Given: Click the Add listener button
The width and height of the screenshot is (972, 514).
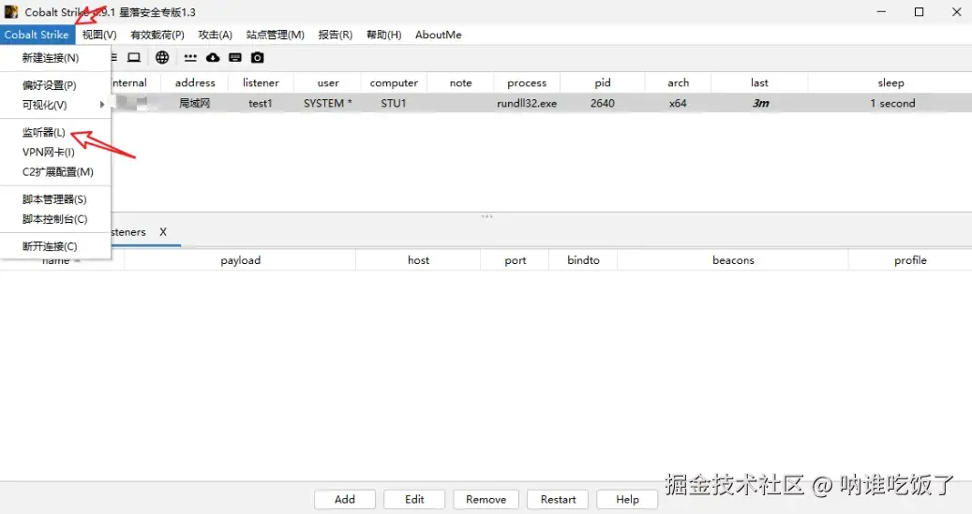Looking at the screenshot, I should 345,499.
